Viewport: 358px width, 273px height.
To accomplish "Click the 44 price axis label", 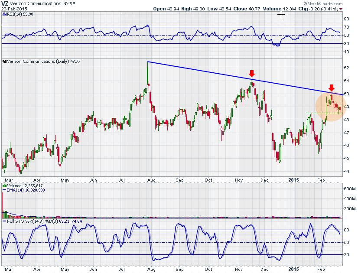I will [x=347, y=172].
